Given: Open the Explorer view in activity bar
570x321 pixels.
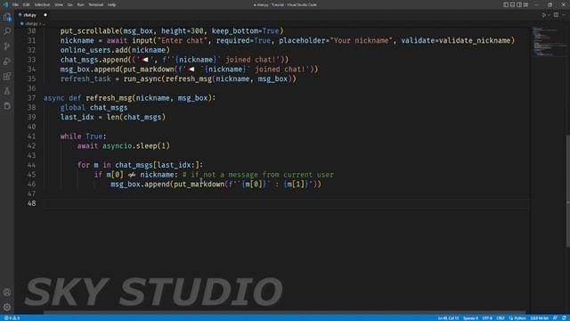Looking at the screenshot, I should 7,17.
